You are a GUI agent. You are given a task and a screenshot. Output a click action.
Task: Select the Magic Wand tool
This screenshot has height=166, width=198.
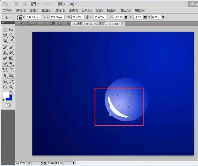[11, 35]
